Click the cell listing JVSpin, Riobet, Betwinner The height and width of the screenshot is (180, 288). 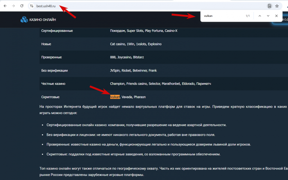coord(133,70)
